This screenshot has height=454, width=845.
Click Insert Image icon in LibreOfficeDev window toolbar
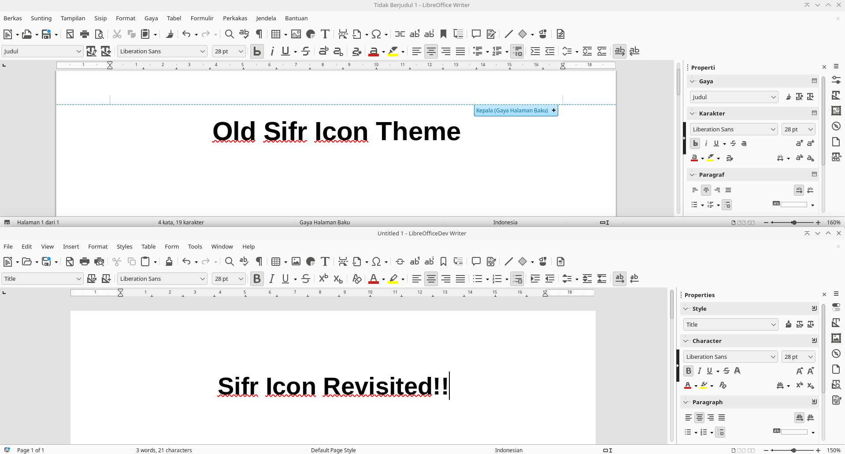(x=296, y=261)
